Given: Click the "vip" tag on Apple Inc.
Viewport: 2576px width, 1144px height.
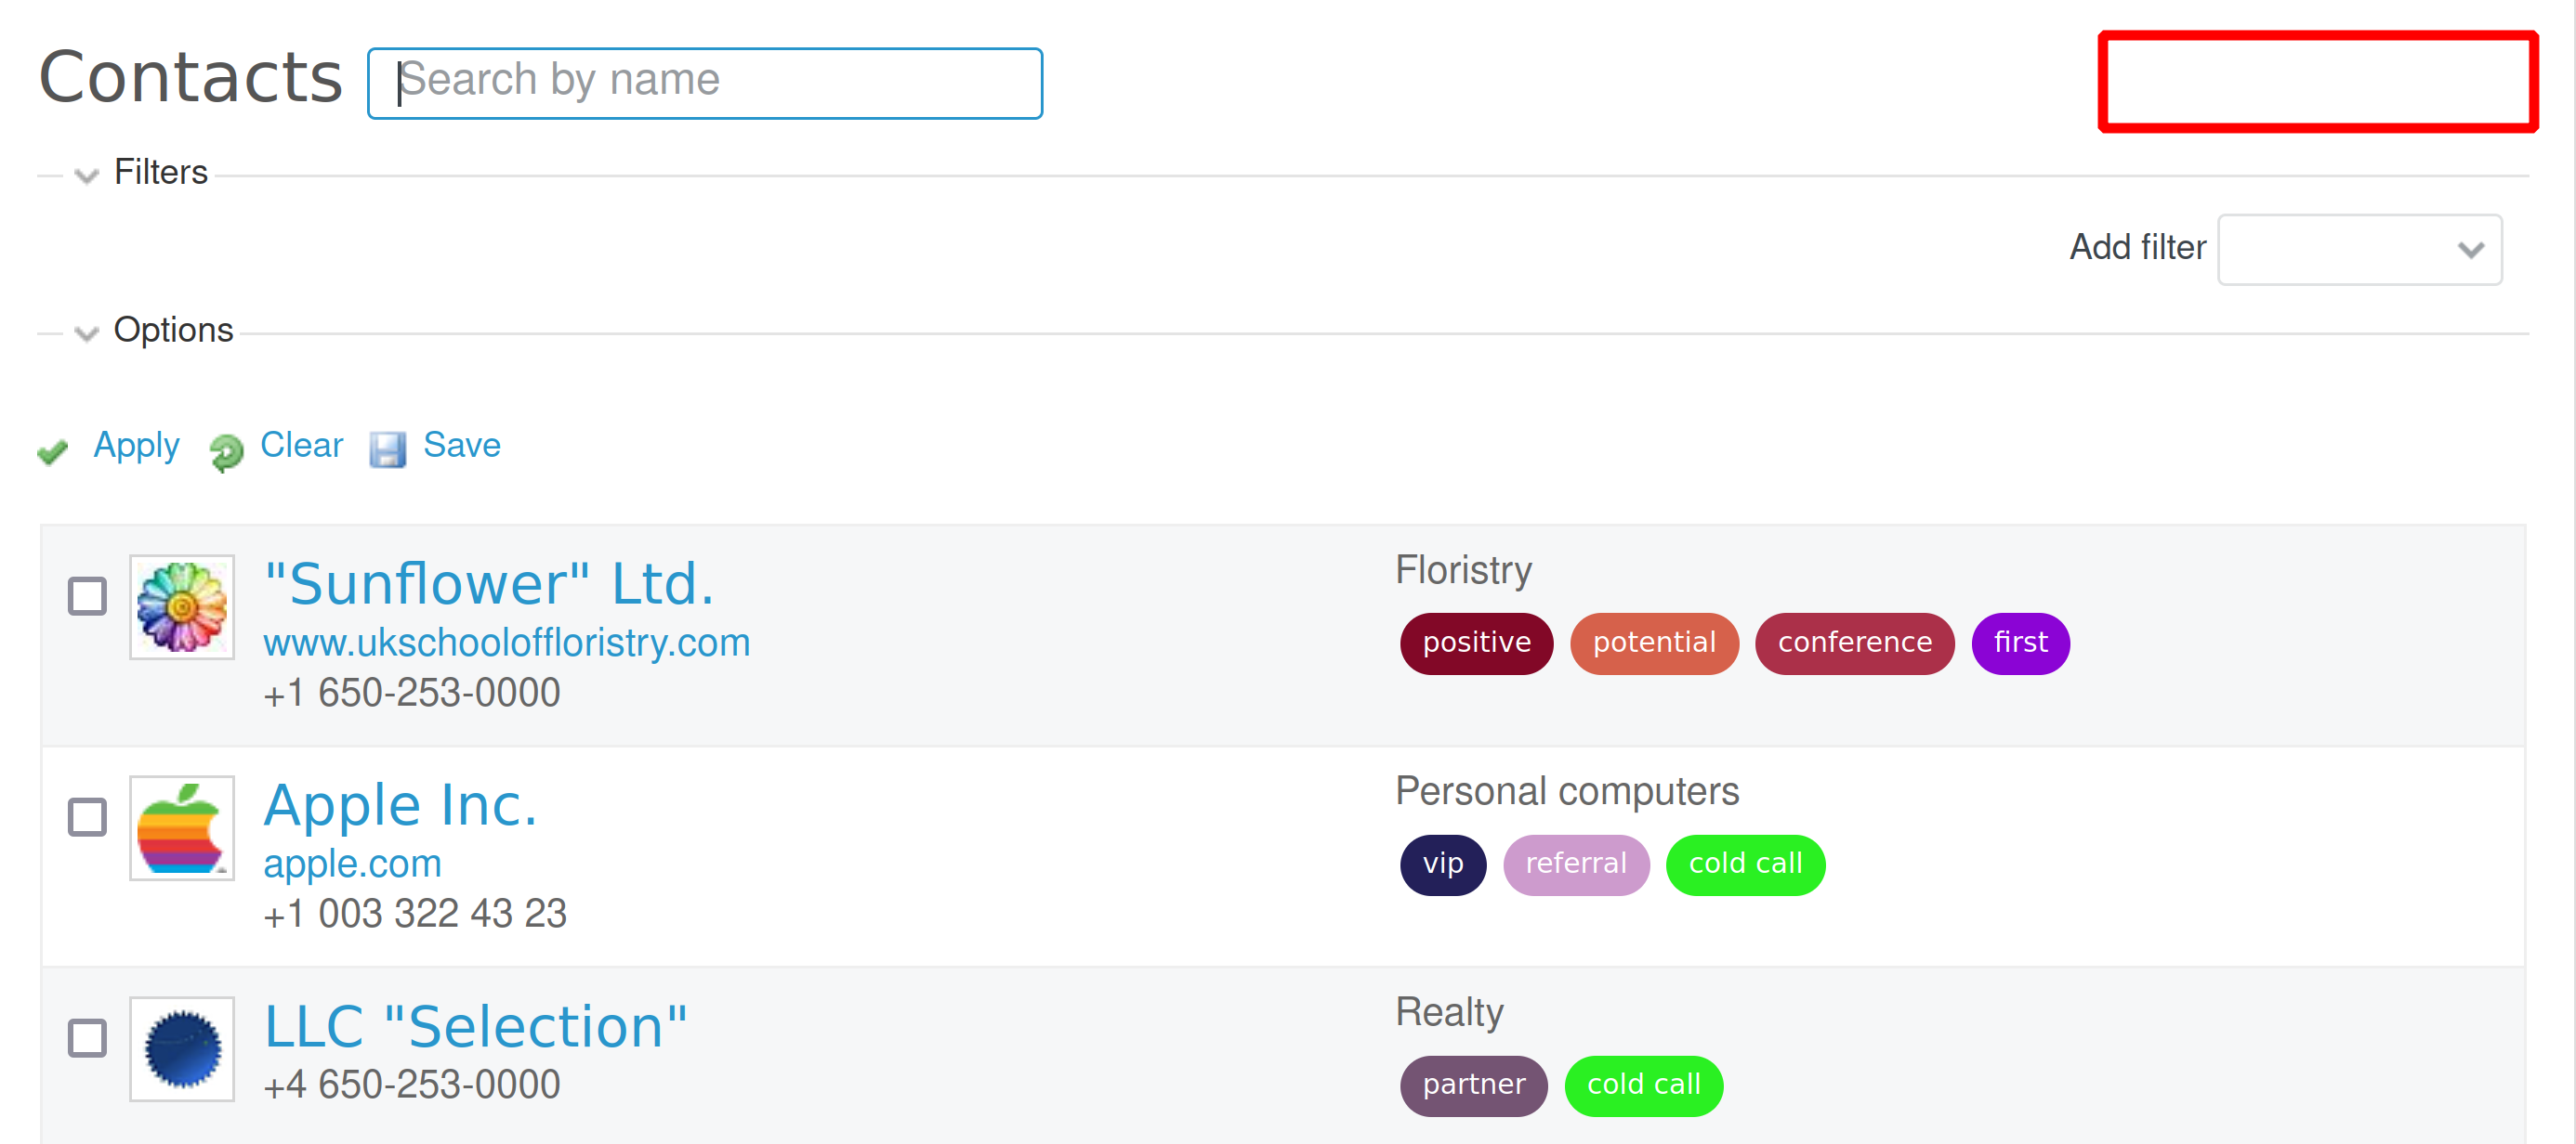Looking at the screenshot, I should (1443, 864).
